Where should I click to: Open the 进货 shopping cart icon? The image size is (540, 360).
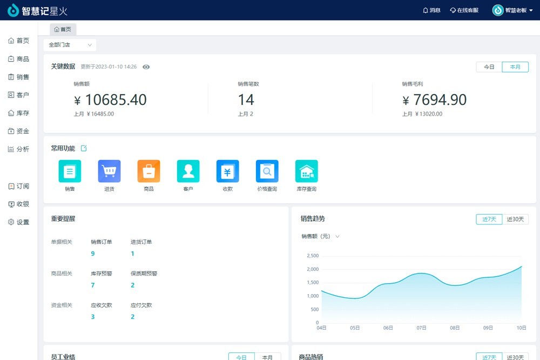point(109,171)
